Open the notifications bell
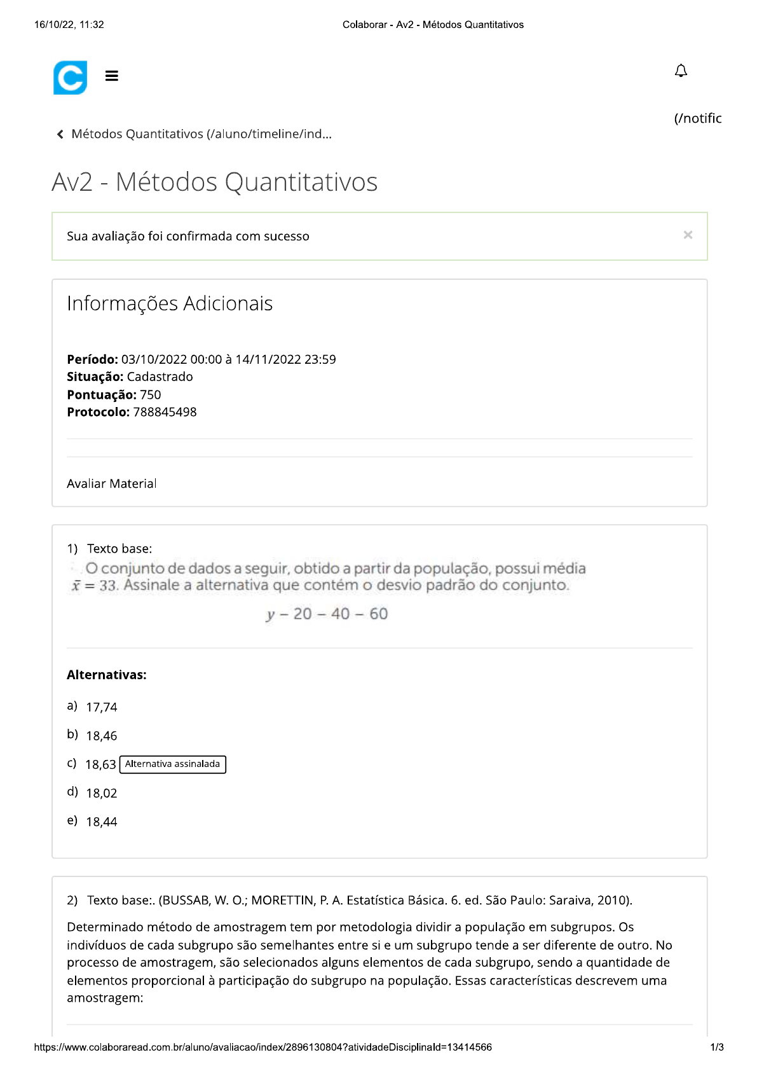The height and width of the screenshot is (1071, 757). tap(681, 71)
